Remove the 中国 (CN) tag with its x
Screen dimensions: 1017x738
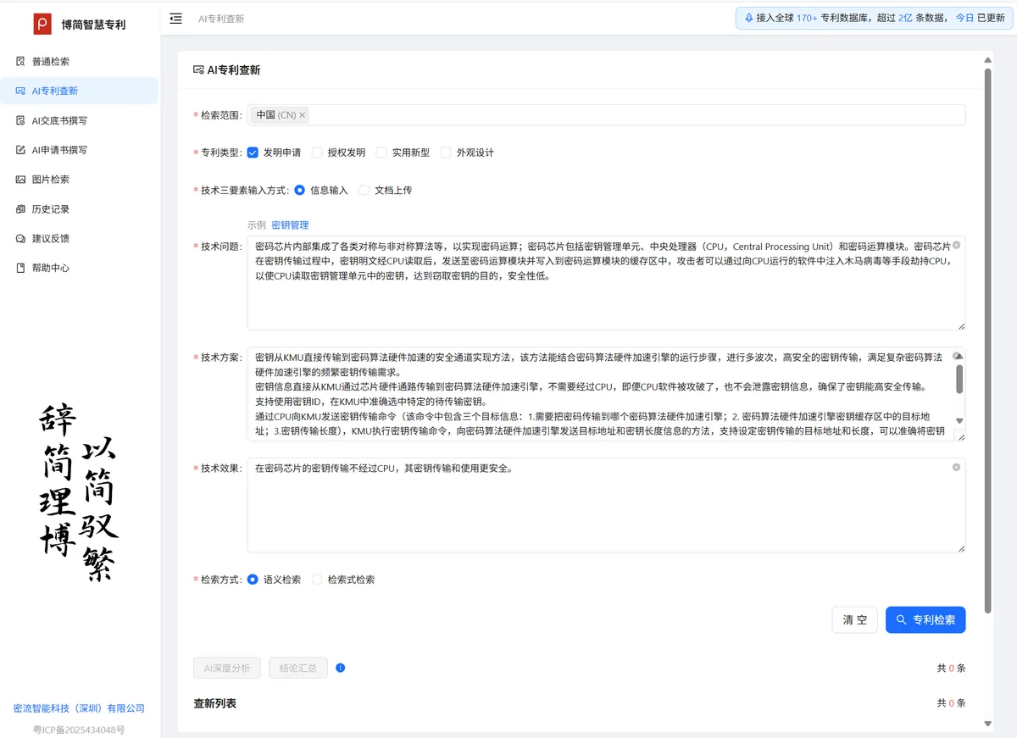click(x=303, y=115)
